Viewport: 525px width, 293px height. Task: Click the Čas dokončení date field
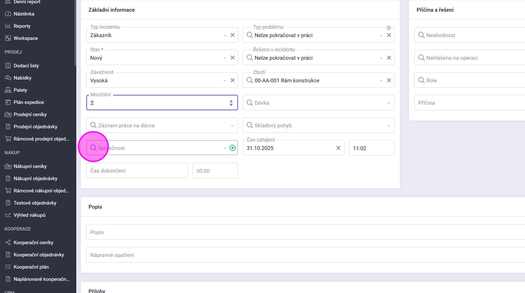(x=137, y=170)
